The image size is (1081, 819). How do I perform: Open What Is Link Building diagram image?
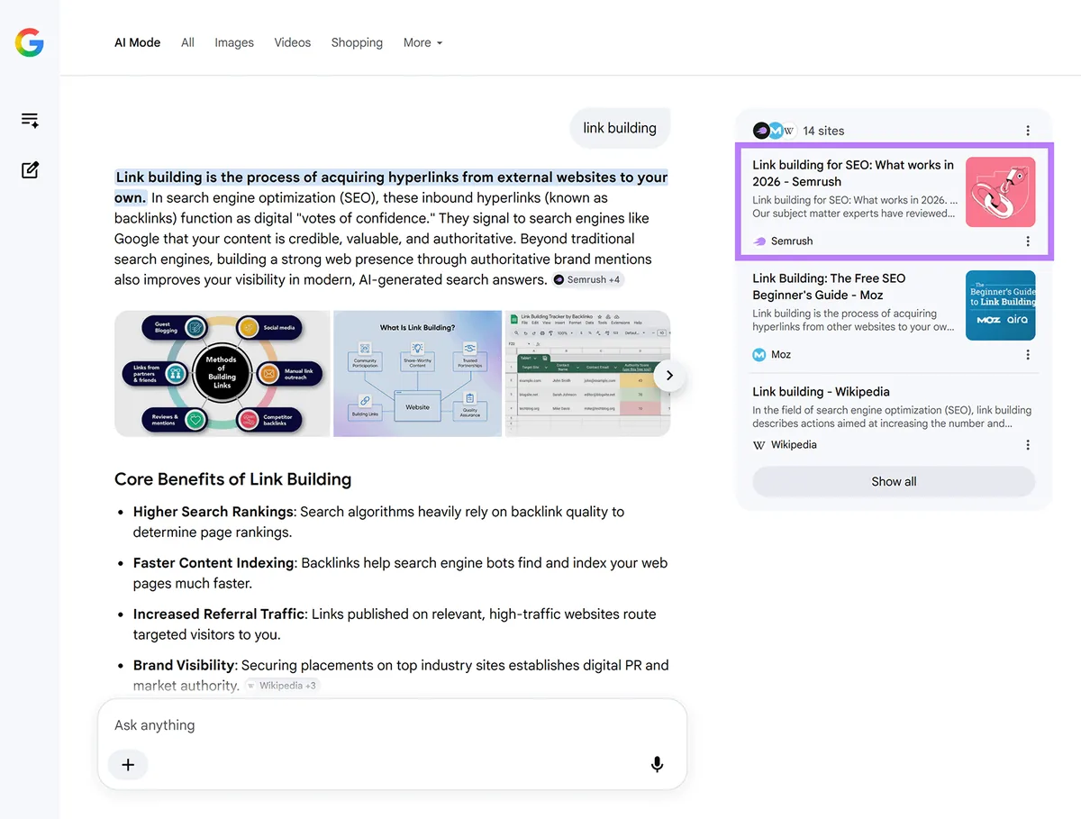pos(417,374)
